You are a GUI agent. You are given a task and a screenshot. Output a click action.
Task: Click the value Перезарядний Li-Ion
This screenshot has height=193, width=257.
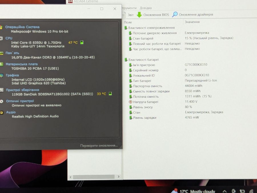pos(201,81)
